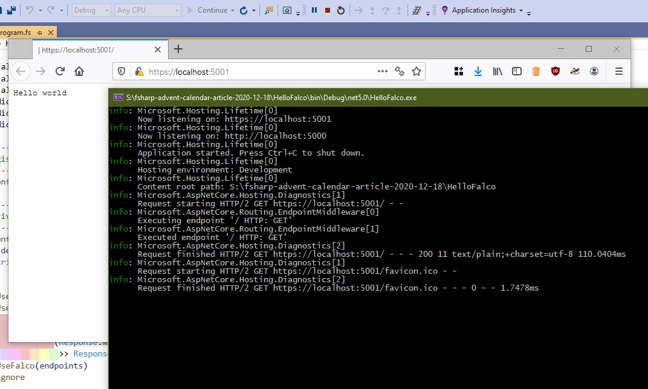Restart the debugging session
The image size is (648, 389).
(341, 10)
